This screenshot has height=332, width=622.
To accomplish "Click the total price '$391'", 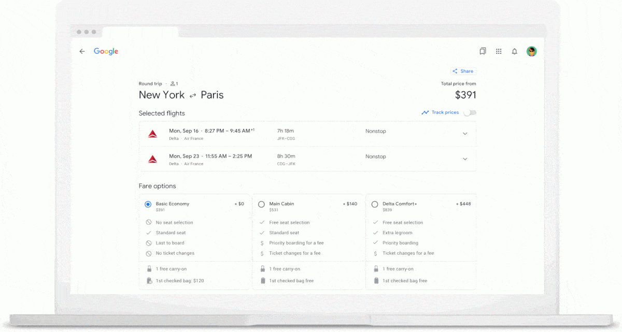I will (465, 95).
